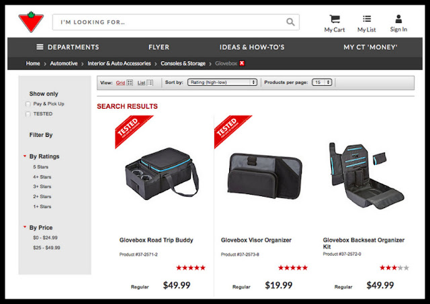Check the Pay & Pick Up checkbox

coord(28,104)
